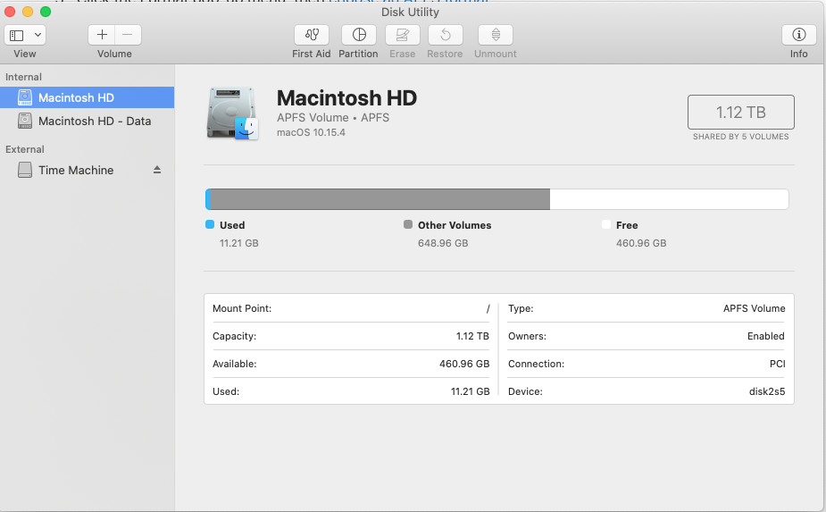Click the Mount Point row label

click(x=242, y=308)
